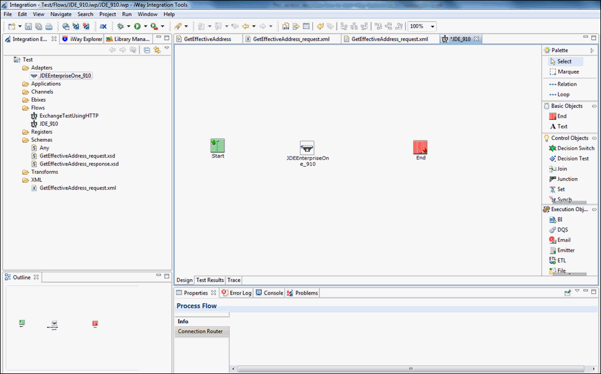Pick the Junction object in Palette
Image resolution: width=601 pixels, height=374 pixels.
pyautogui.click(x=563, y=179)
